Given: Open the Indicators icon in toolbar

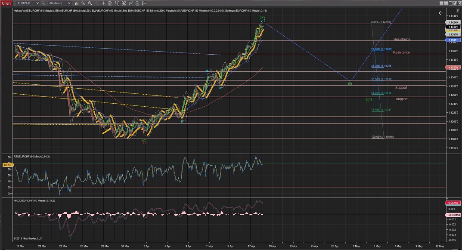Looking at the screenshot, I should (x=124, y=3).
